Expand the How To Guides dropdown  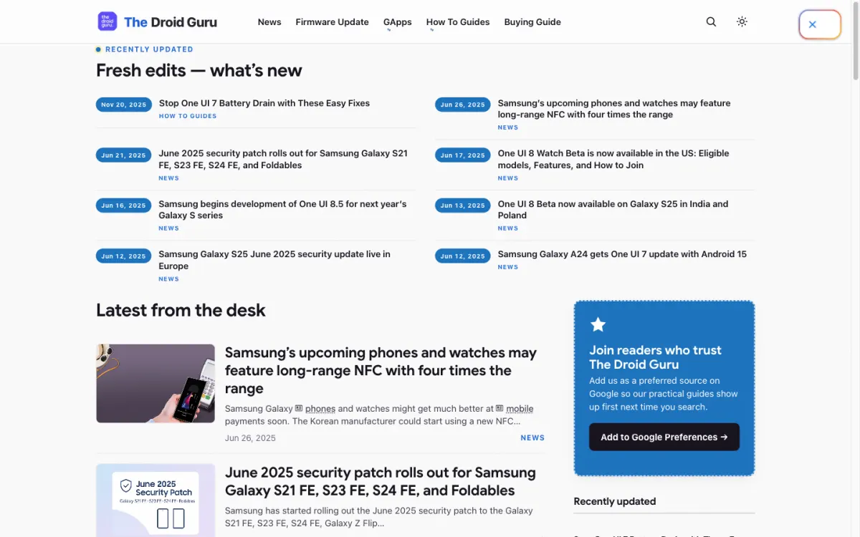click(458, 22)
